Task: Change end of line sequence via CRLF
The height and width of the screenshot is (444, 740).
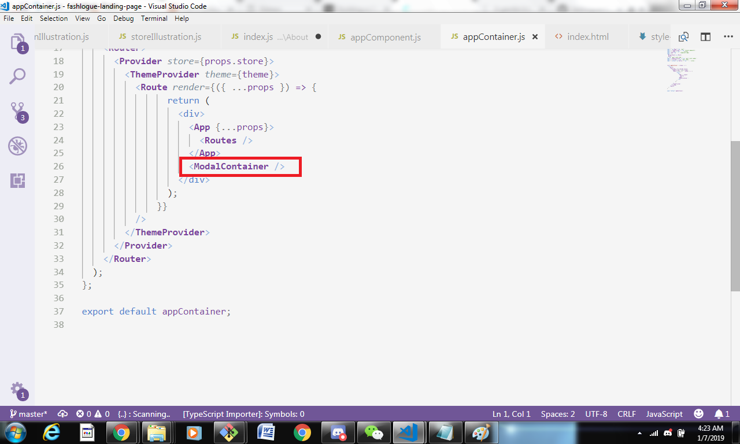Action: point(627,414)
